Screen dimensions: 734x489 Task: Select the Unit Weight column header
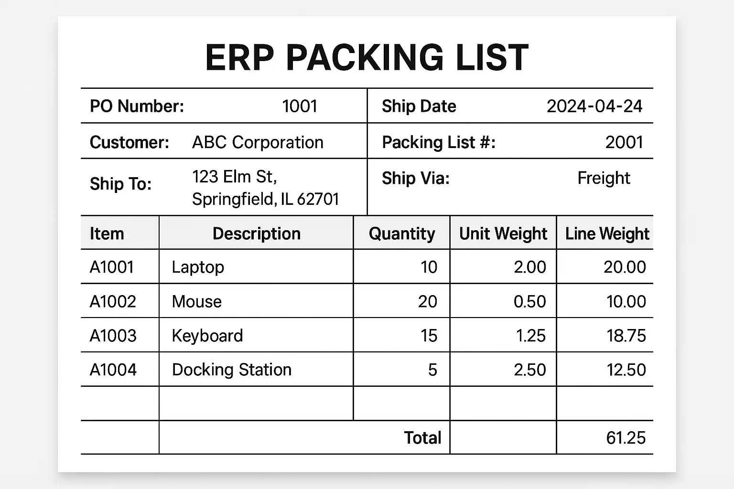click(x=503, y=234)
